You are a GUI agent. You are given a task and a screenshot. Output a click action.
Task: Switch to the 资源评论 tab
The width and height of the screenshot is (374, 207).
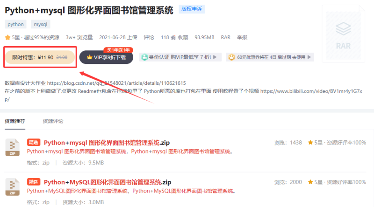click(53, 121)
